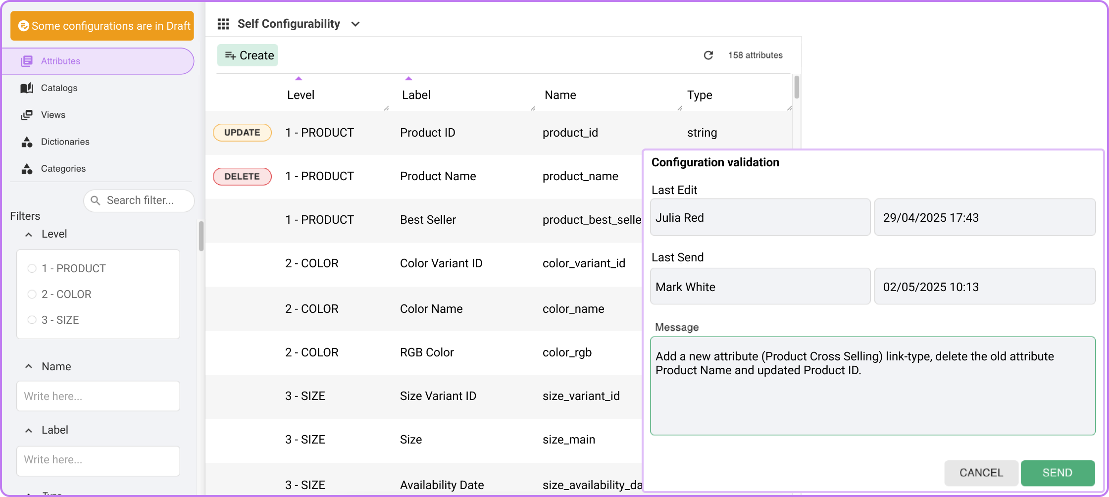
Task: Click the Views icon in sidebar
Action: 27,115
